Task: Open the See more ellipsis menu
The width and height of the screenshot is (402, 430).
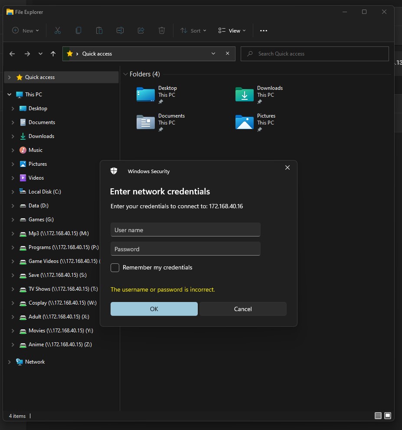Action: pos(264,30)
